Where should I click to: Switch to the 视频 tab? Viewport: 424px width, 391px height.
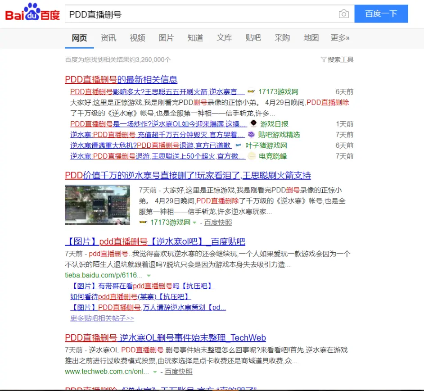point(137,37)
